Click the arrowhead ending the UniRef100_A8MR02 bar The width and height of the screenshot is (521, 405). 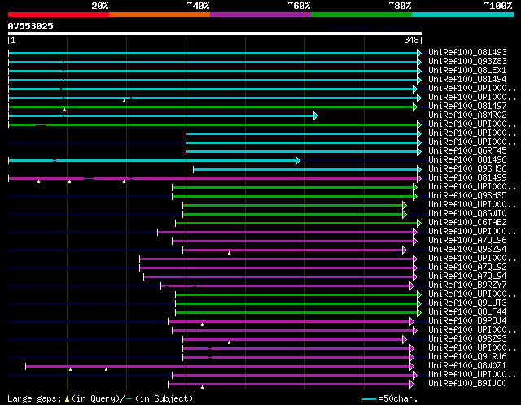tap(316, 115)
